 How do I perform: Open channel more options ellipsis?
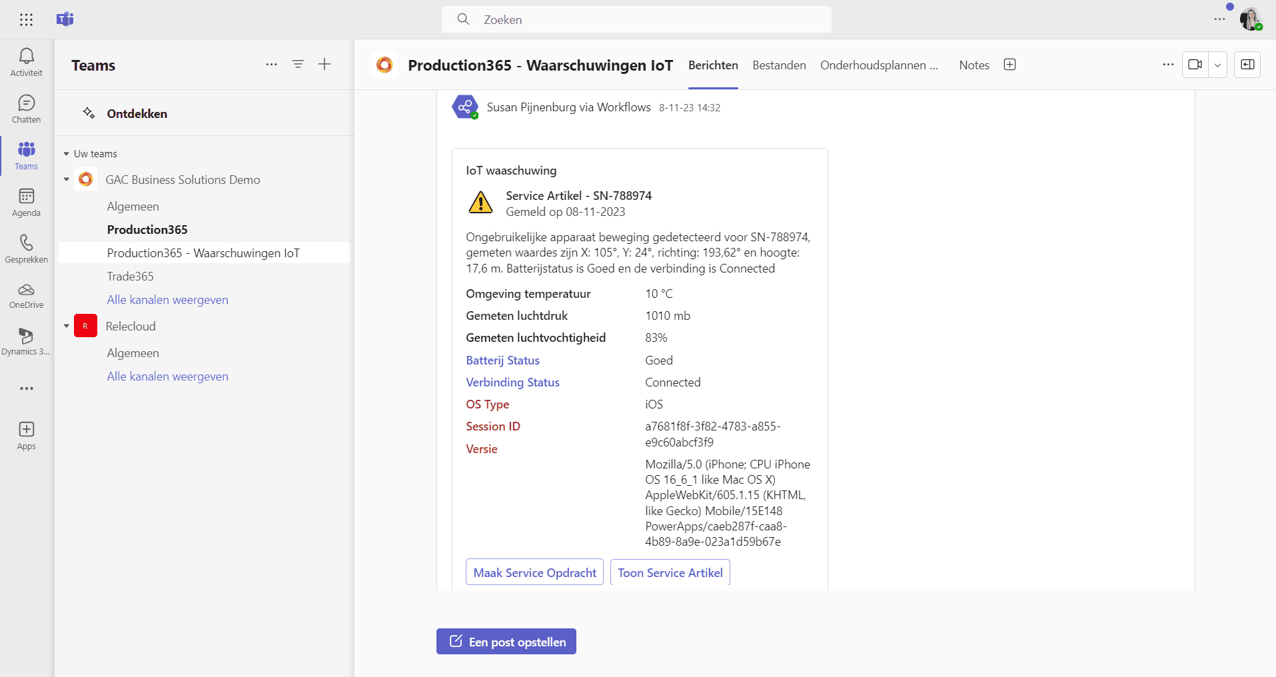click(1168, 65)
